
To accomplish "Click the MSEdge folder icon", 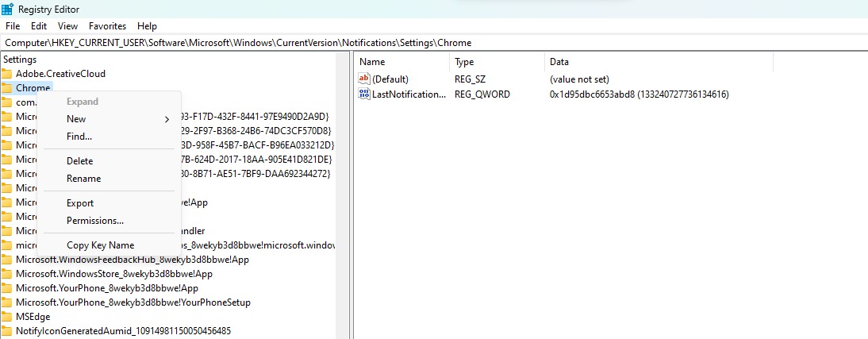I will tap(7, 317).
